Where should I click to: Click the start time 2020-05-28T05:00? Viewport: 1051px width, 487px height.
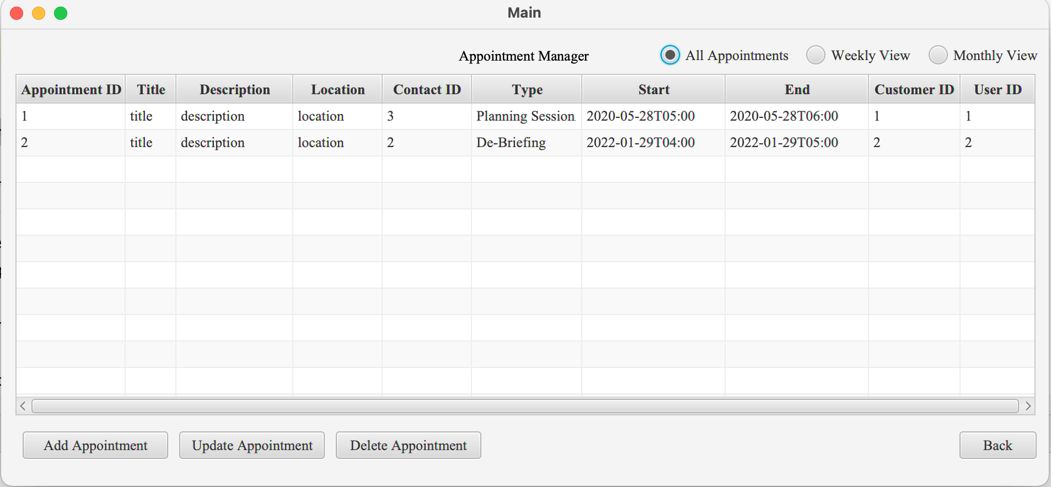[x=641, y=116]
